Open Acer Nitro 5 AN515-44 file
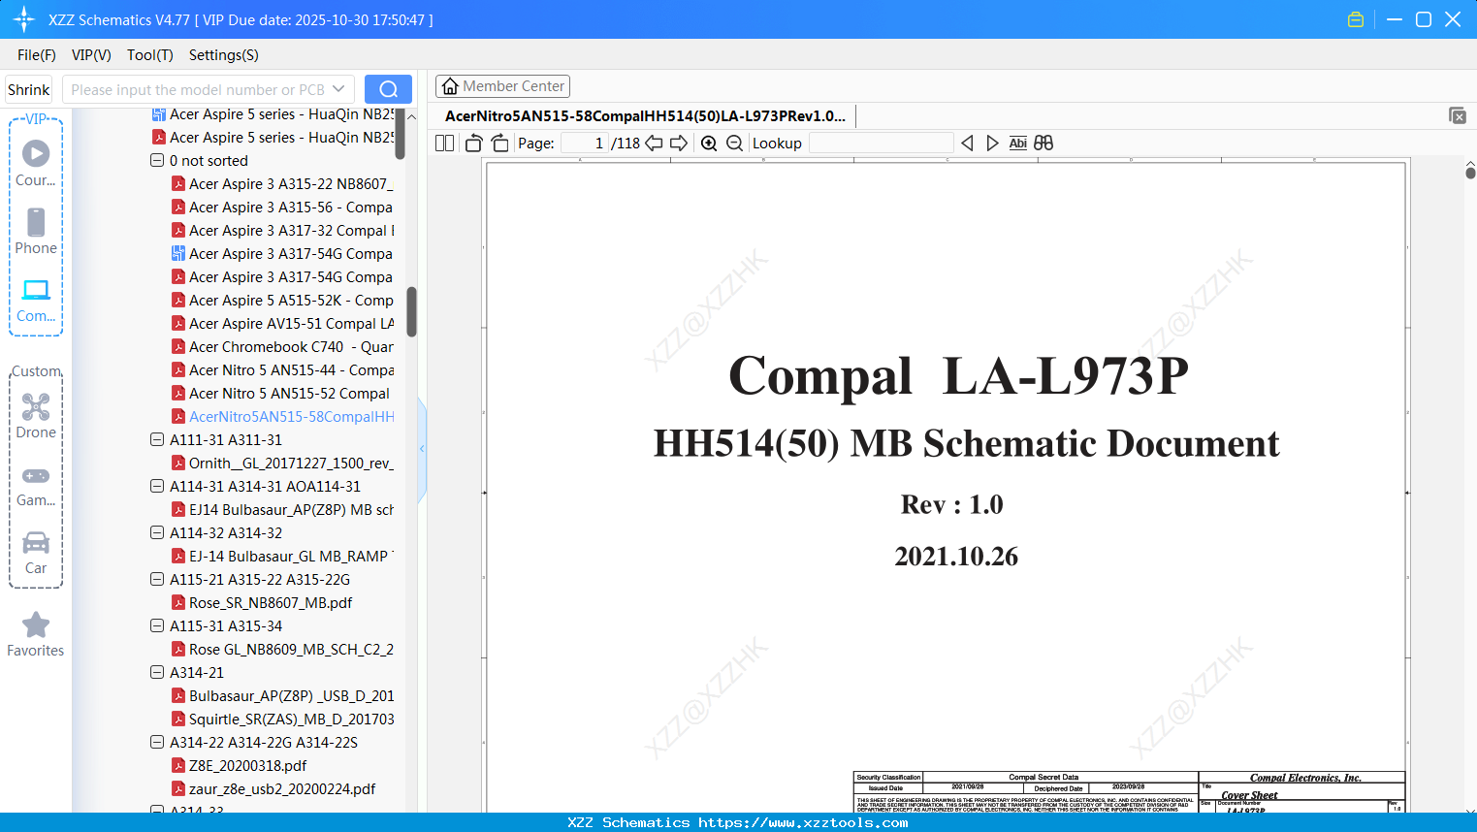Image resolution: width=1477 pixels, height=832 pixels. [x=282, y=370]
